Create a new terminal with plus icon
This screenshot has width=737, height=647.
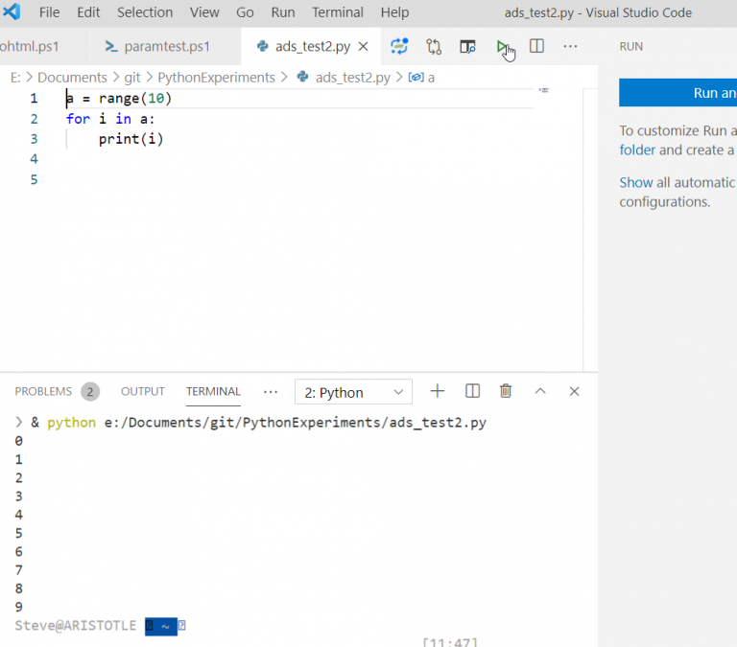point(438,391)
